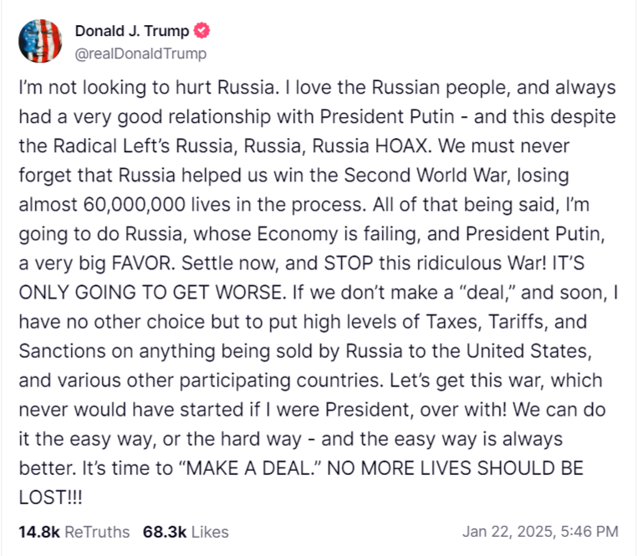Open the Donald J. Trump display name

click(x=133, y=32)
